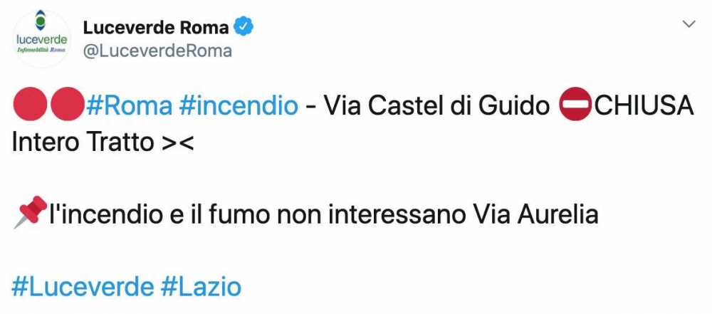
Task: Open the Luceverde Roma display name
Action: 156,28
